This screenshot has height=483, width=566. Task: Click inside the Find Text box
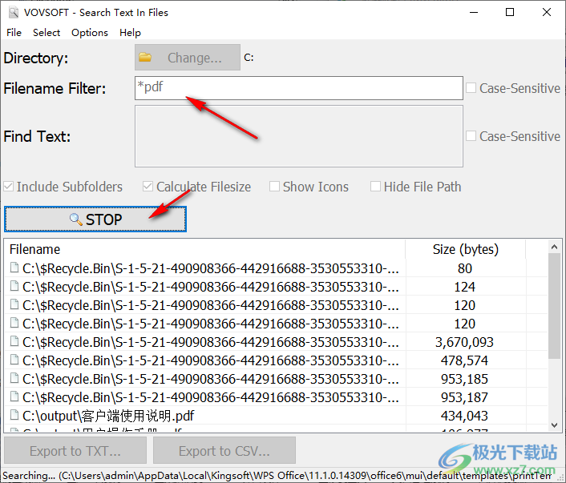[298, 136]
